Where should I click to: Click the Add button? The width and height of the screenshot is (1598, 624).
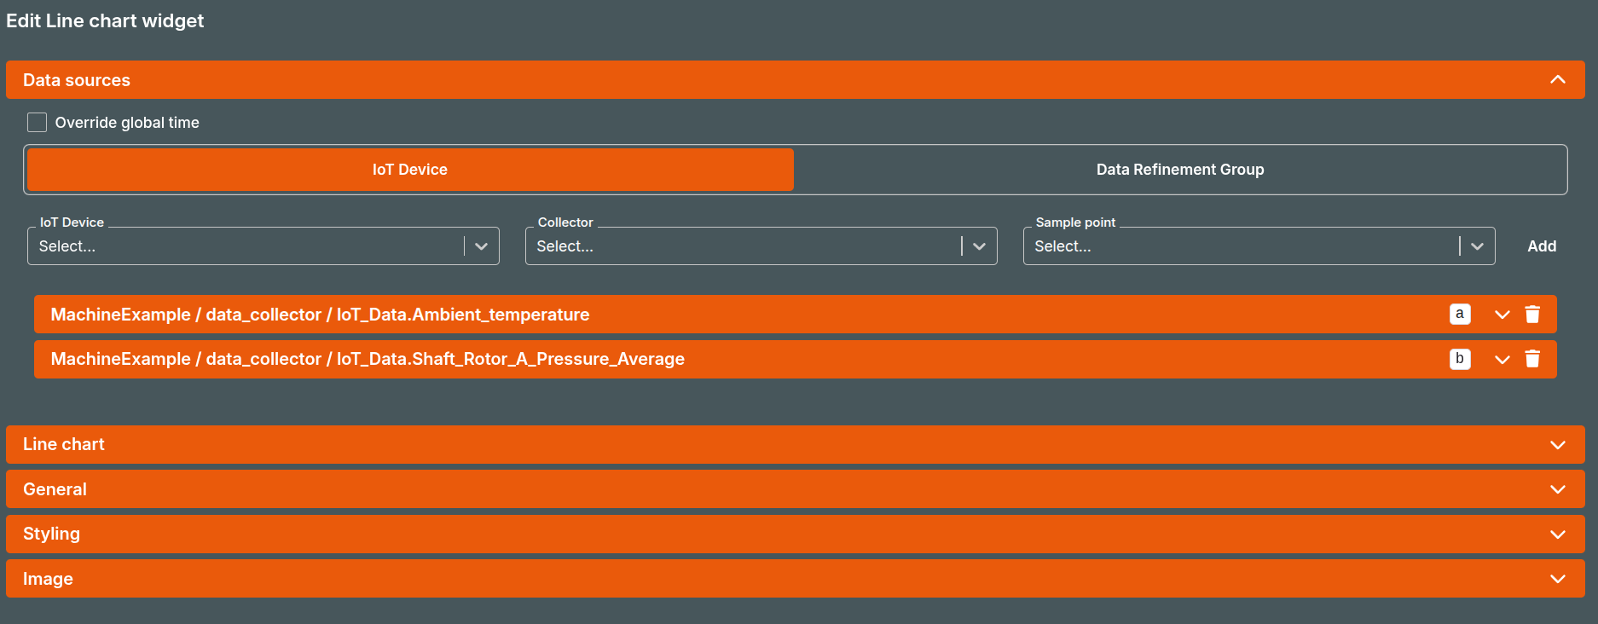[x=1542, y=246]
